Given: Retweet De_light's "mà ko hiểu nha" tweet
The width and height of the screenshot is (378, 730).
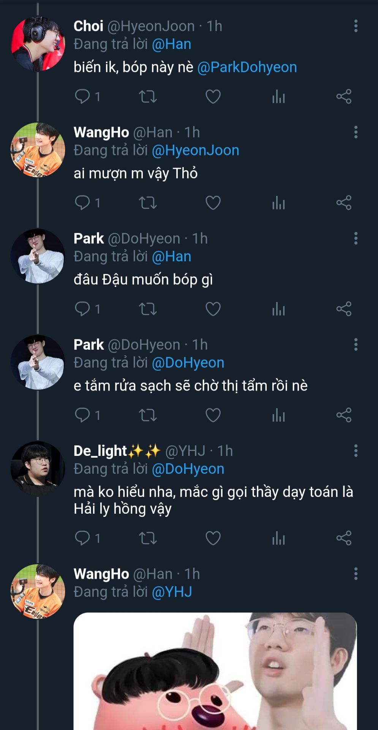Looking at the screenshot, I should (148, 538).
